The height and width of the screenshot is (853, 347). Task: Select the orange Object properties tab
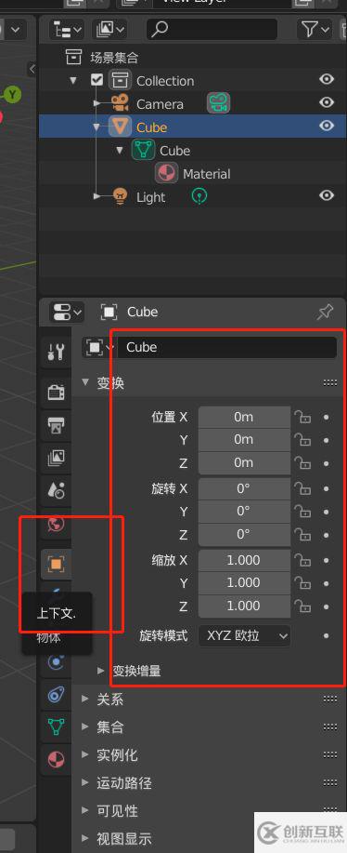click(57, 564)
